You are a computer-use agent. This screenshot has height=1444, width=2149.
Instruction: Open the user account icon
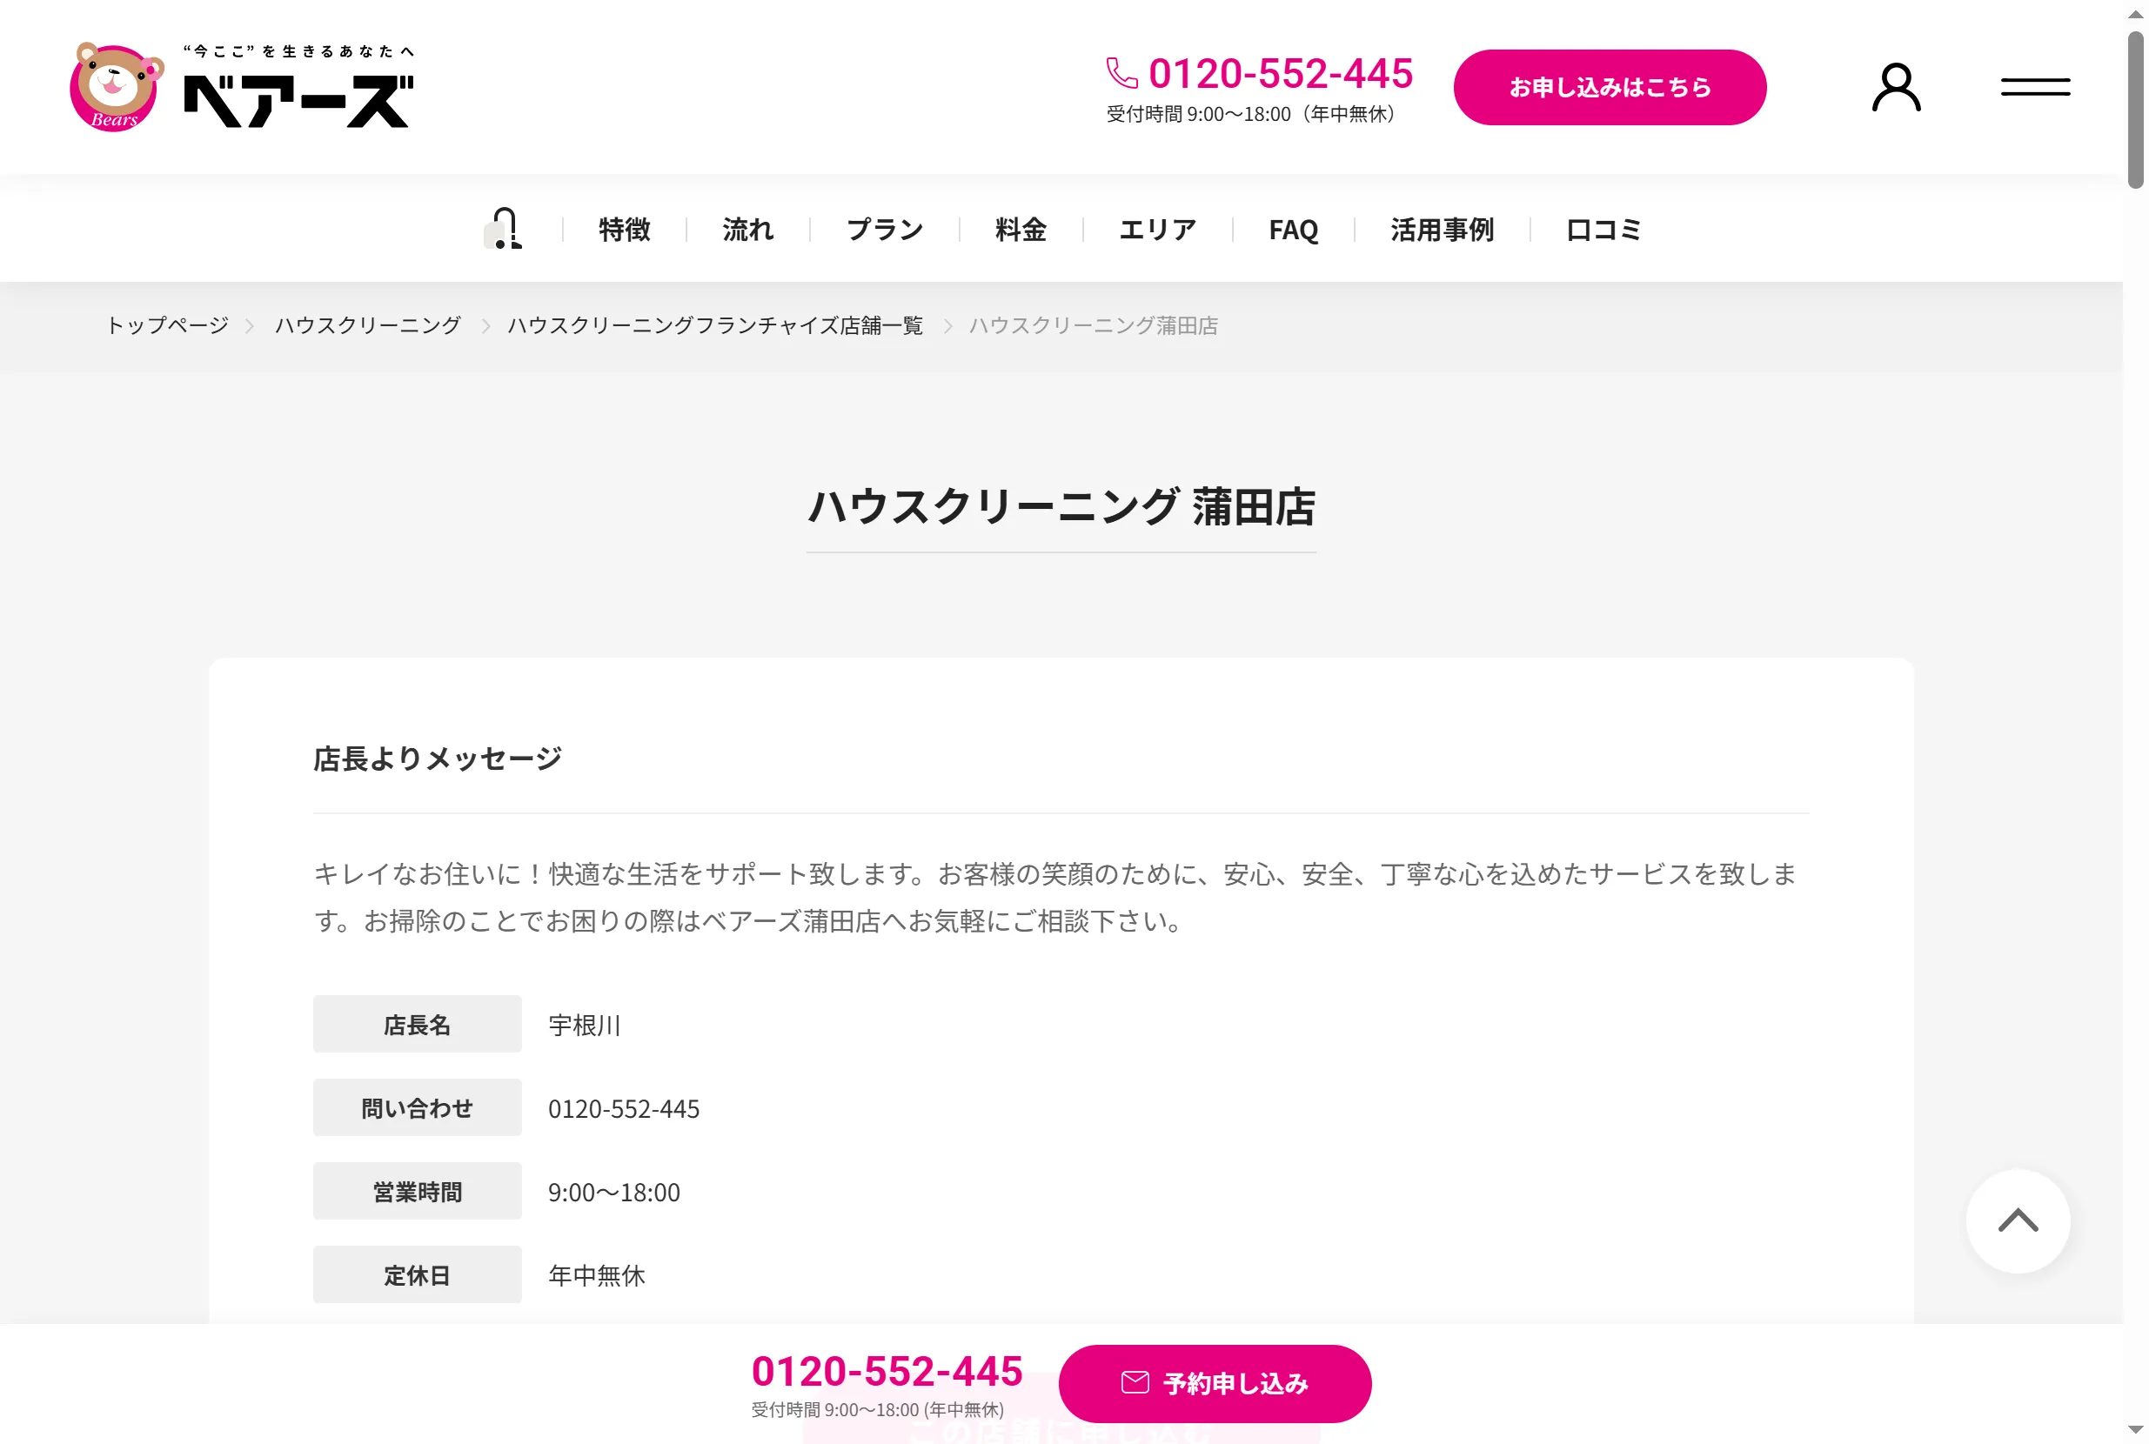pos(1896,88)
